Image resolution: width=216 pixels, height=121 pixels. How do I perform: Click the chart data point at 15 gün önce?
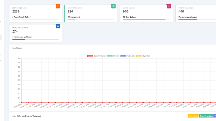[x=123, y=103]
